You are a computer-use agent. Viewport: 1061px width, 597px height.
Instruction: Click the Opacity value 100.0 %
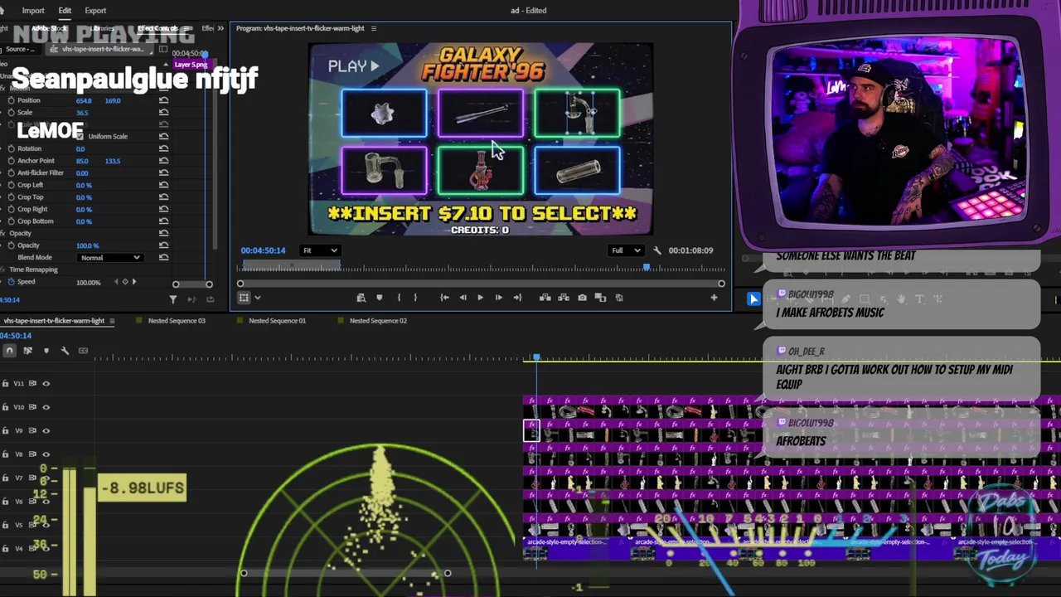[87, 245]
